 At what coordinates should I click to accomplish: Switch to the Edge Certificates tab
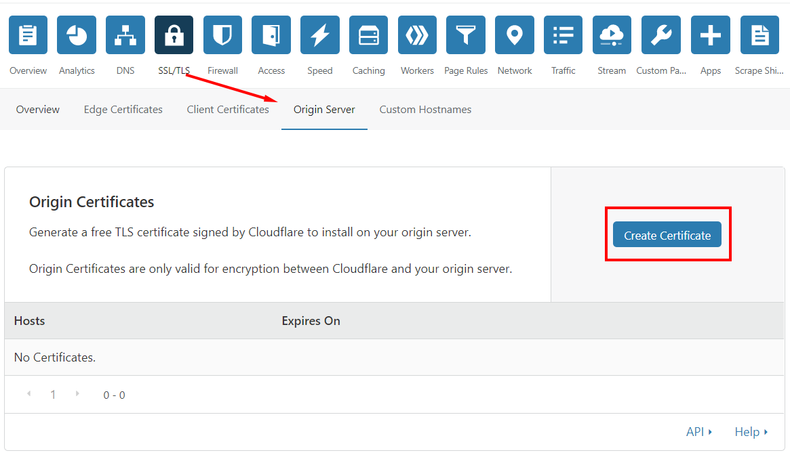click(x=123, y=109)
